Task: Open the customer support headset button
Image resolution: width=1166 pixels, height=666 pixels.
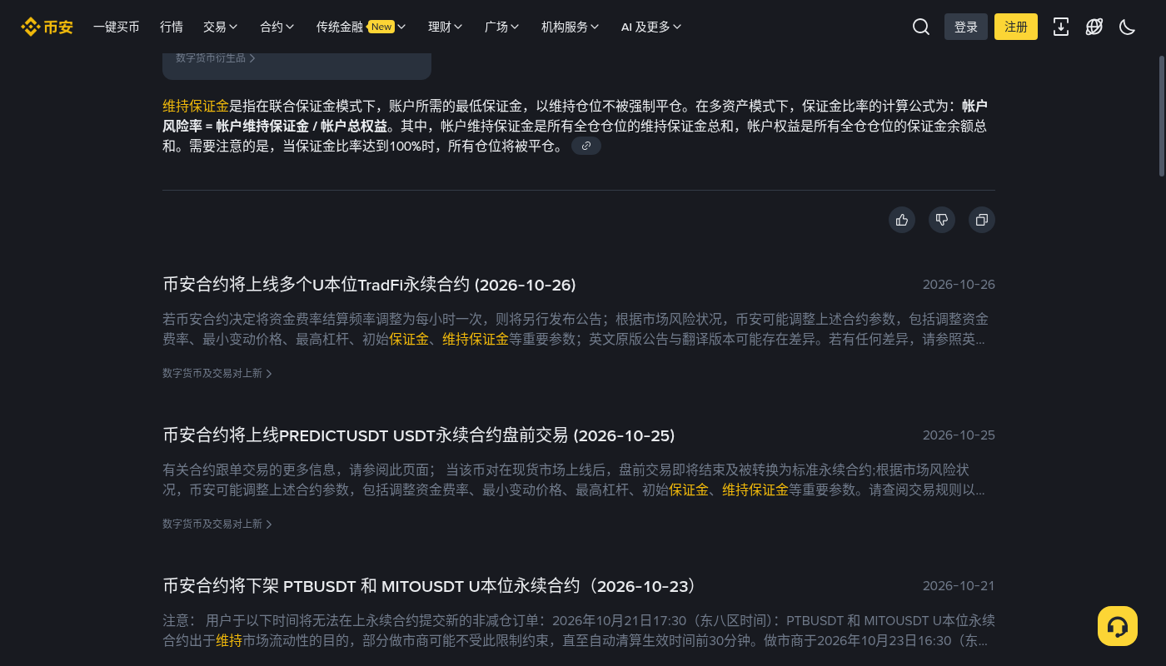Action: point(1118,626)
